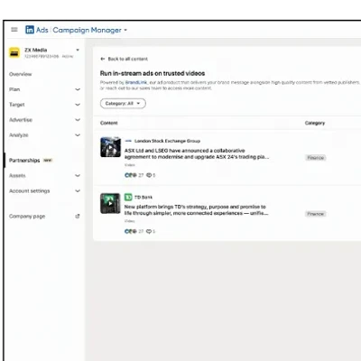Select Assets in the sidebar
The width and height of the screenshot is (361, 361).
coord(17,175)
